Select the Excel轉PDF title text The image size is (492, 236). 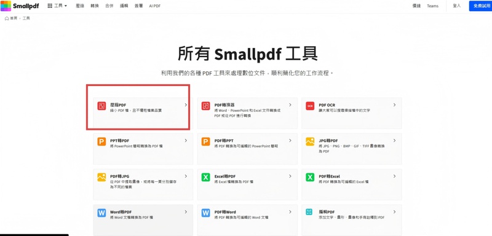pos(224,176)
